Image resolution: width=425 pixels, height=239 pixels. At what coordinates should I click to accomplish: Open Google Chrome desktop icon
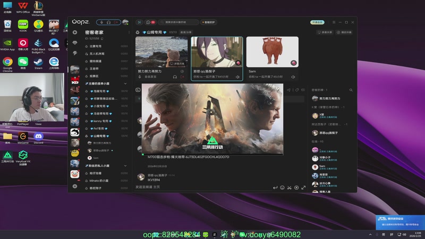coord(7,64)
